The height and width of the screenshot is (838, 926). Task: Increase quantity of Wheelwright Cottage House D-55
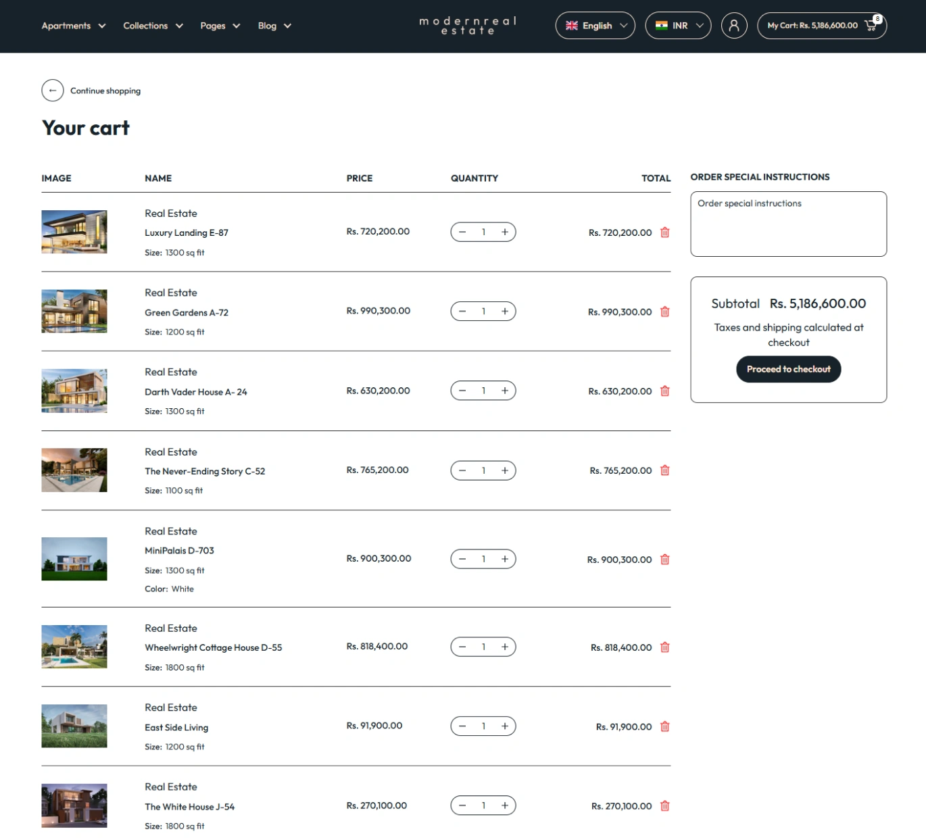point(504,647)
